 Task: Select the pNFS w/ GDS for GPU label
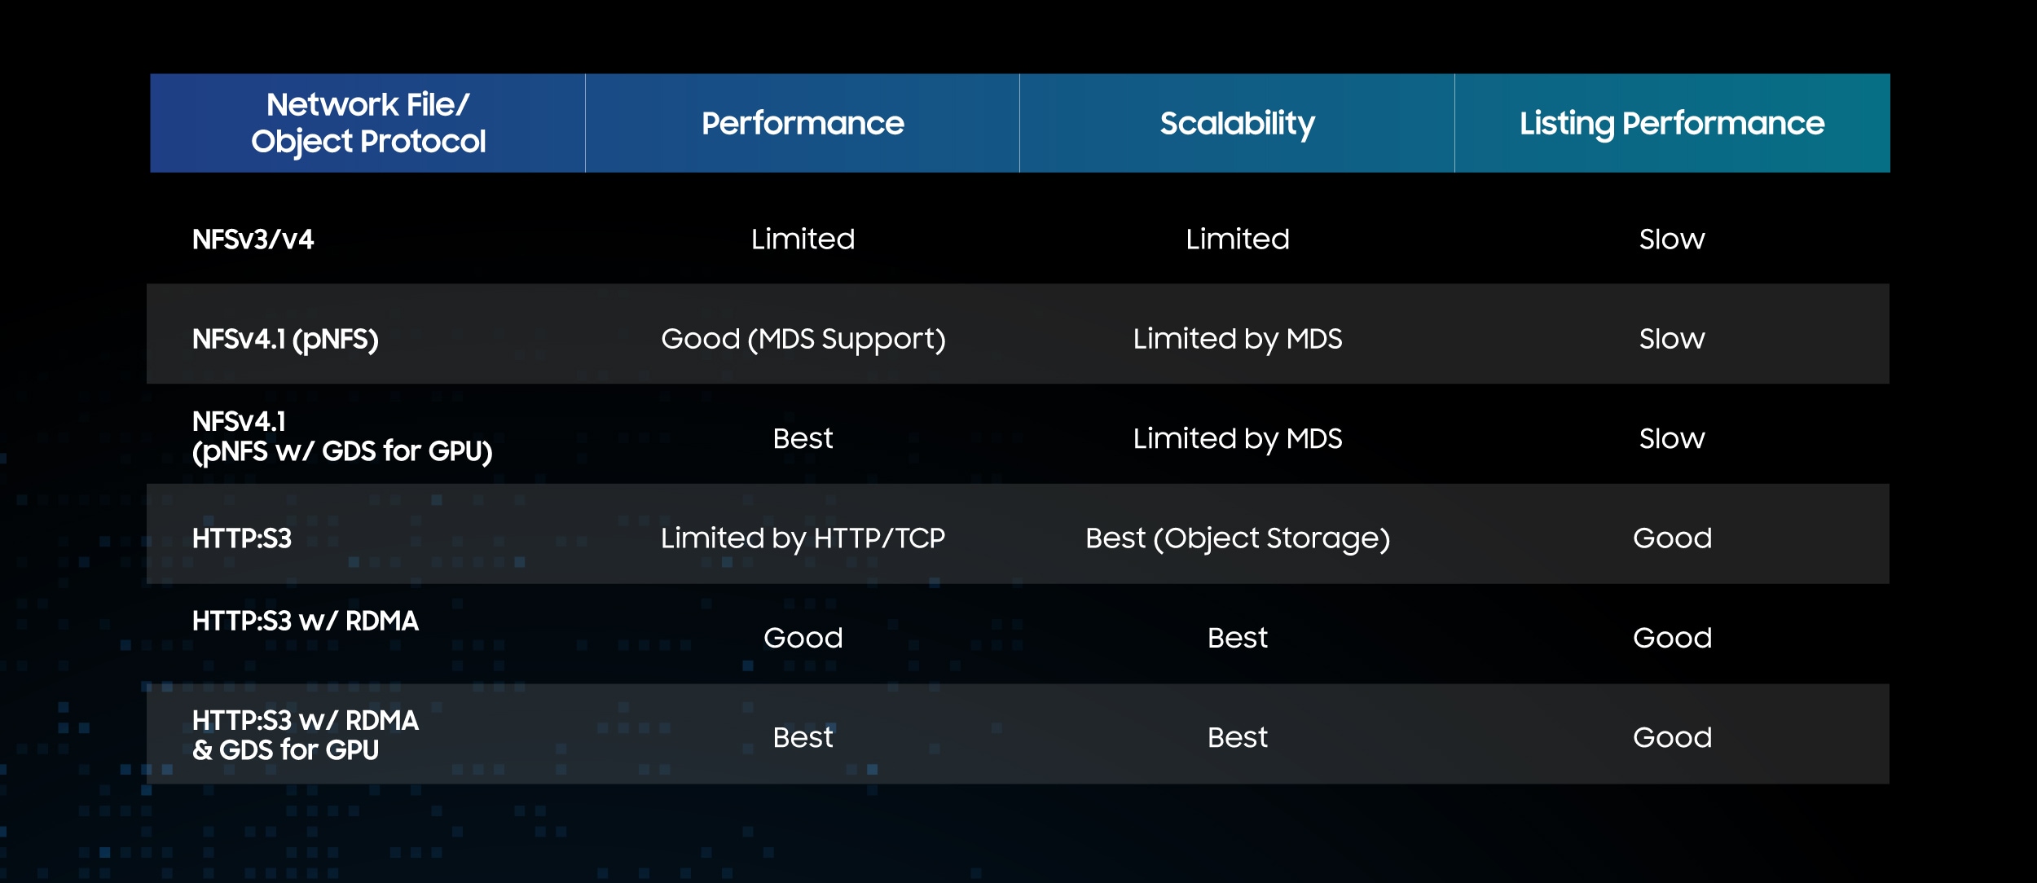point(342,437)
